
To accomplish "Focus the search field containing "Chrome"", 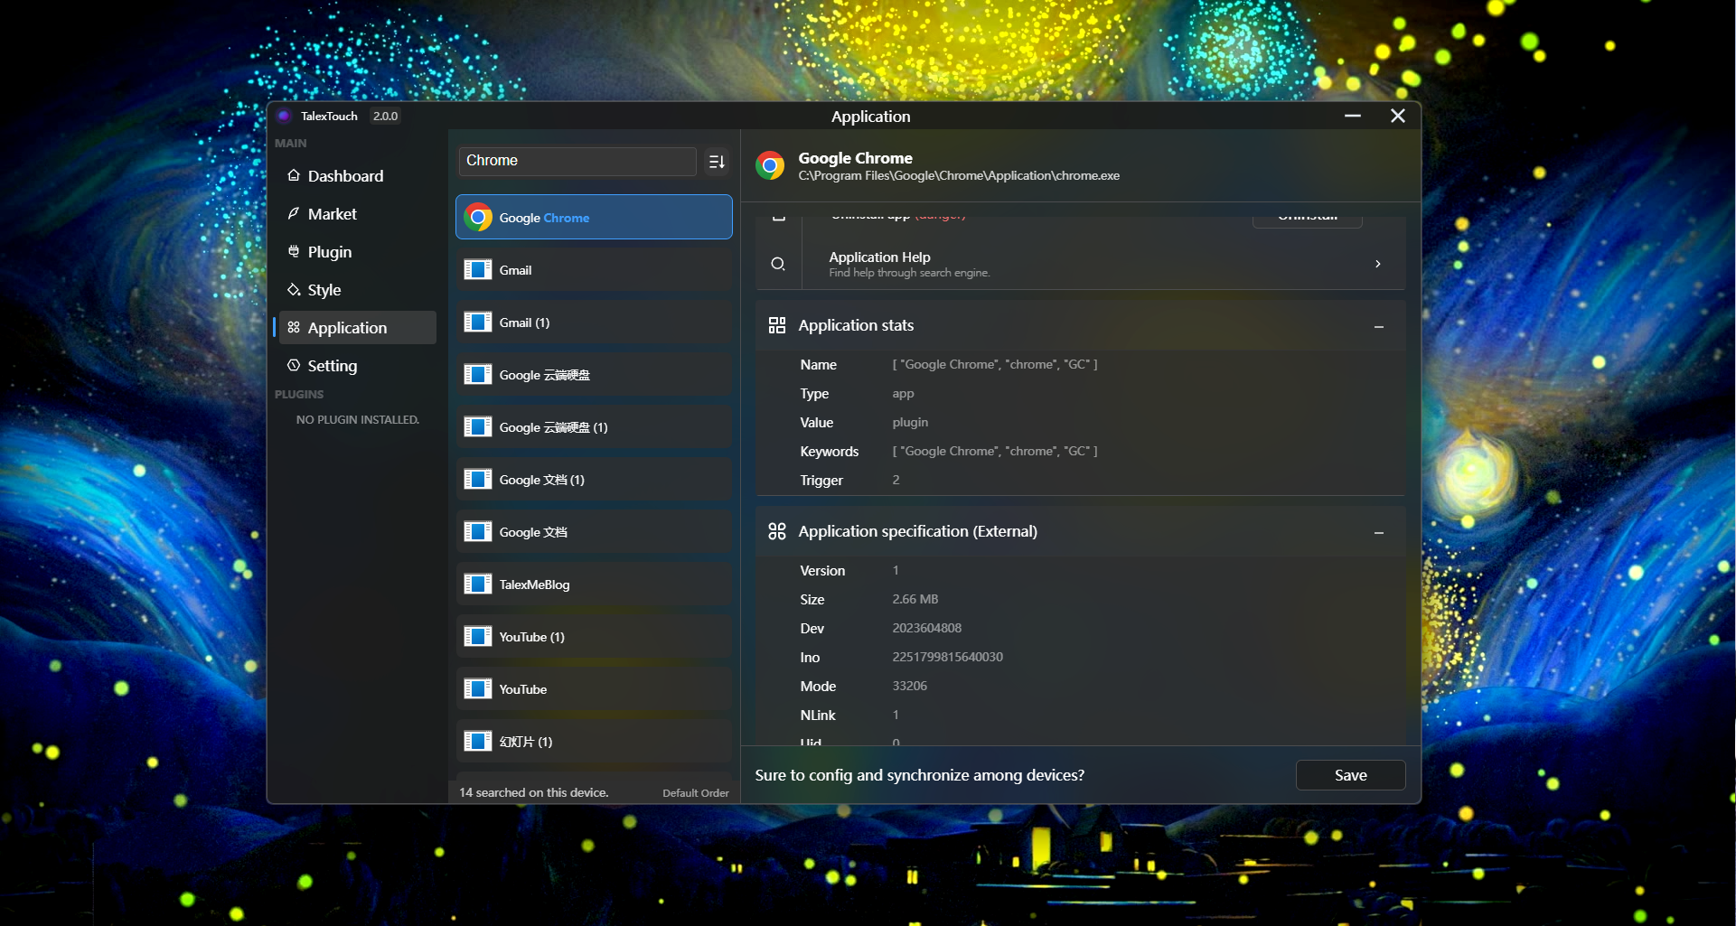I will (577, 161).
